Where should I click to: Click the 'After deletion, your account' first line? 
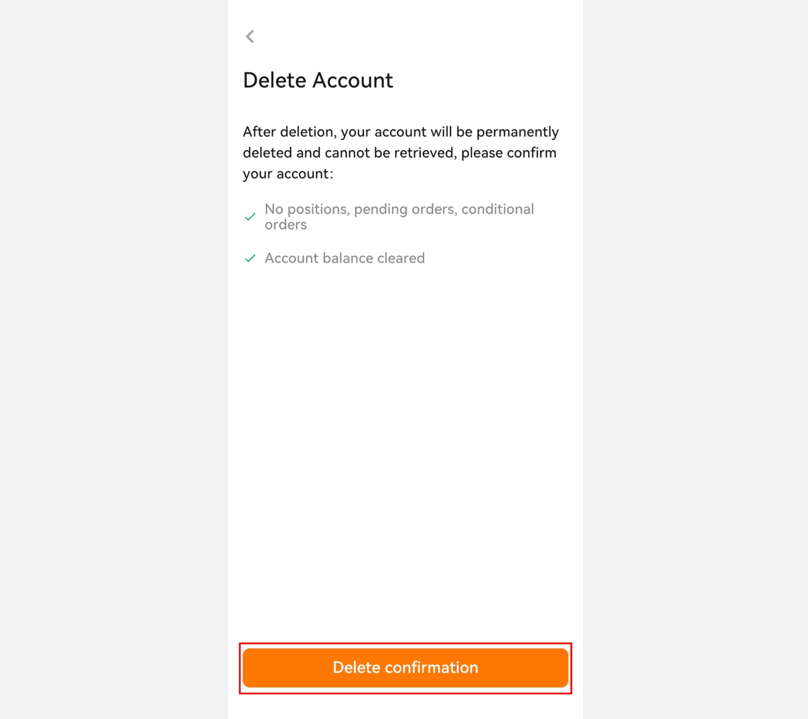400,132
